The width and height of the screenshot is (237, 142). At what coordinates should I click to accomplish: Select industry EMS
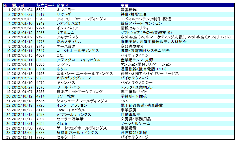124,101
